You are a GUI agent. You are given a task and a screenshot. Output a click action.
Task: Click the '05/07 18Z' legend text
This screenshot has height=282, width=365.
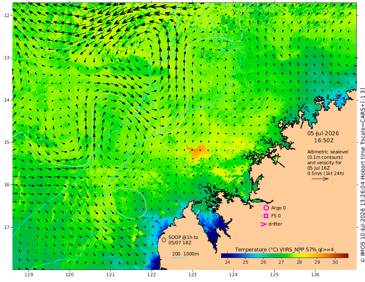click(180, 243)
